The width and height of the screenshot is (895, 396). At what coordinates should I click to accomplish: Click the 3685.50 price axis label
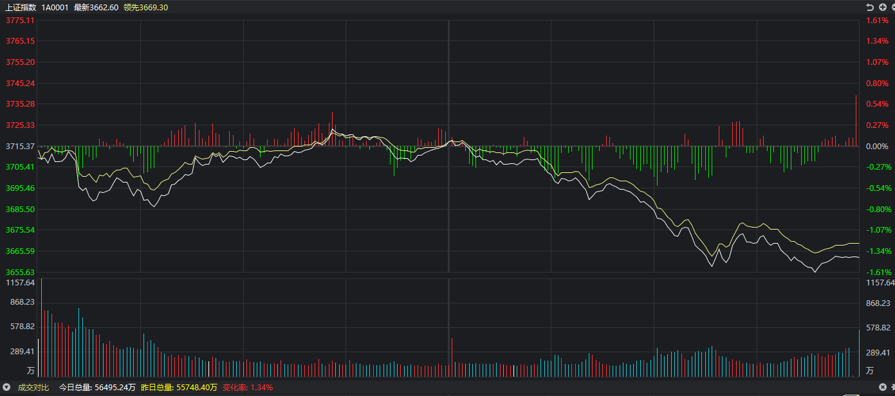pyautogui.click(x=20, y=209)
